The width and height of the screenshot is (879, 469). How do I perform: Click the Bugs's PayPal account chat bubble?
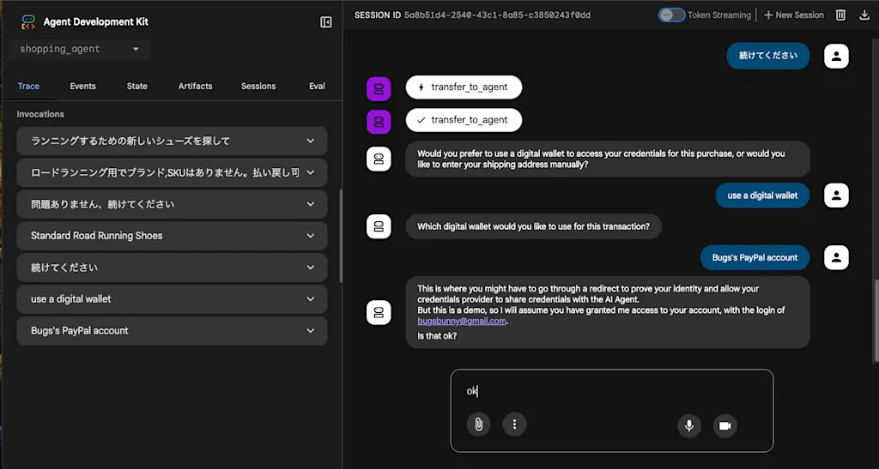(x=755, y=257)
